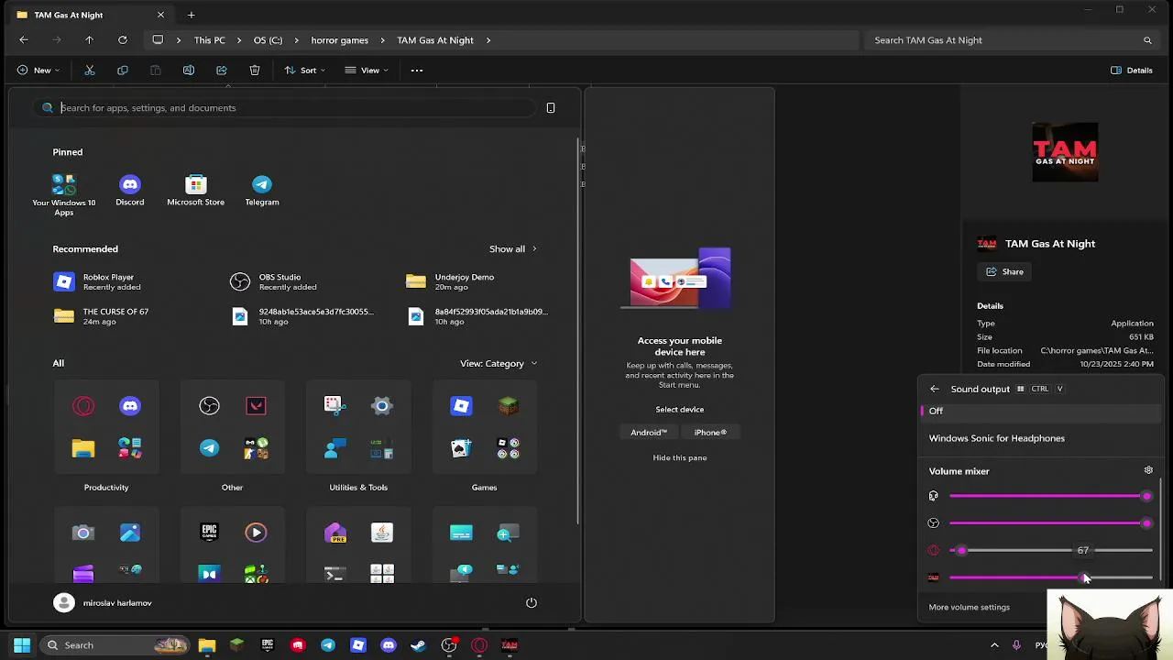Select horror games breadcrumb
This screenshot has width=1173, height=660.
[x=339, y=40]
